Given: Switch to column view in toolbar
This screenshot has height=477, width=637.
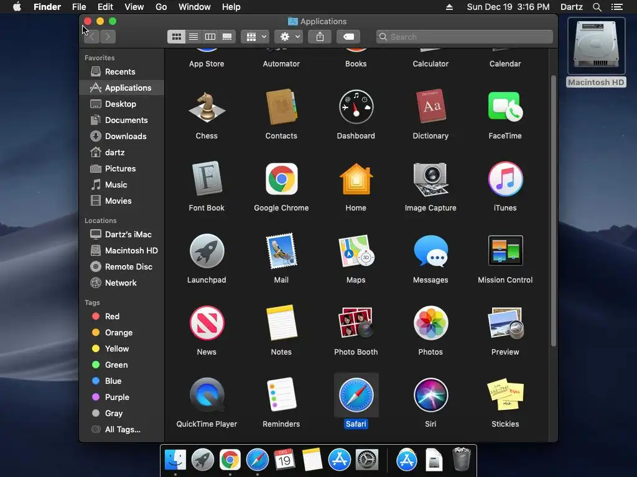Looking at the screenshot, I should (210, 37).
